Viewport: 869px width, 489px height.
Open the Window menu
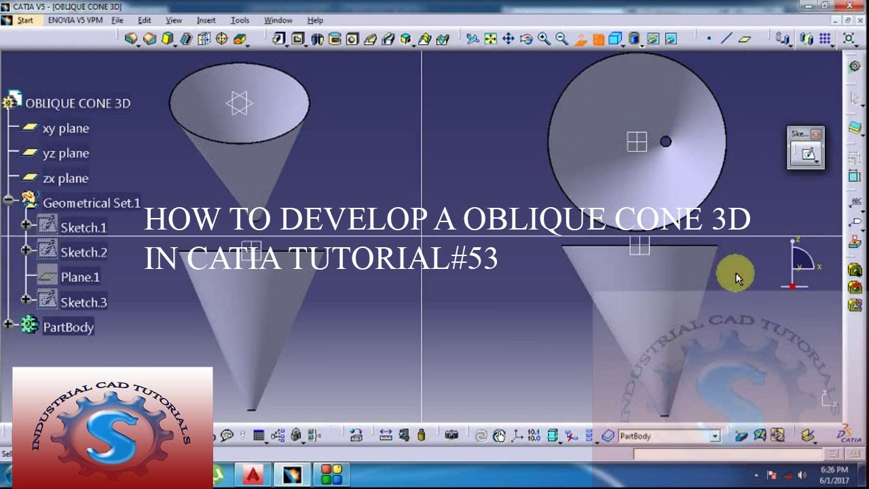point(278,20)
